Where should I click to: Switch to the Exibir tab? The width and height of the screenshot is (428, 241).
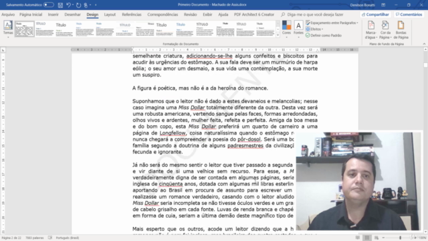click(x=207, y=15)
